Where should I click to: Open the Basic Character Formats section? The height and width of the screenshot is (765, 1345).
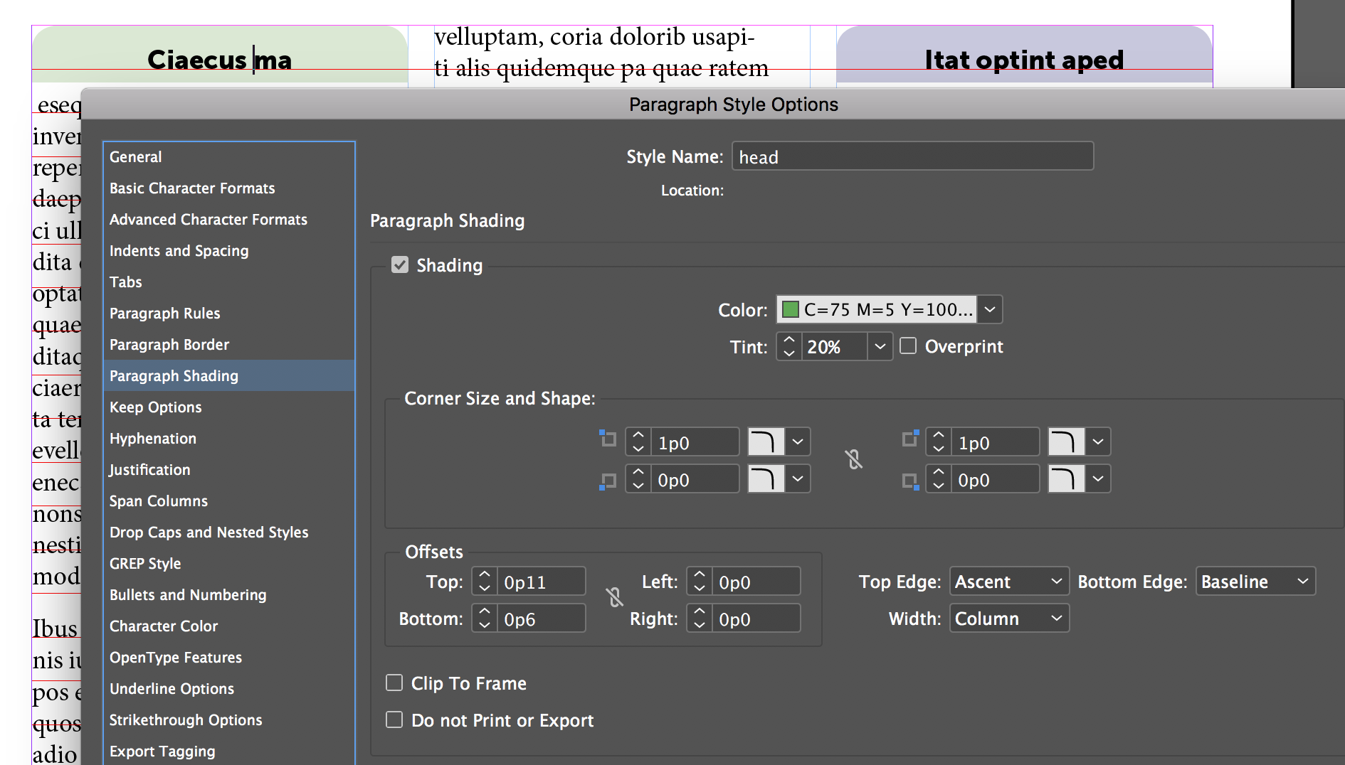point(192,188)
